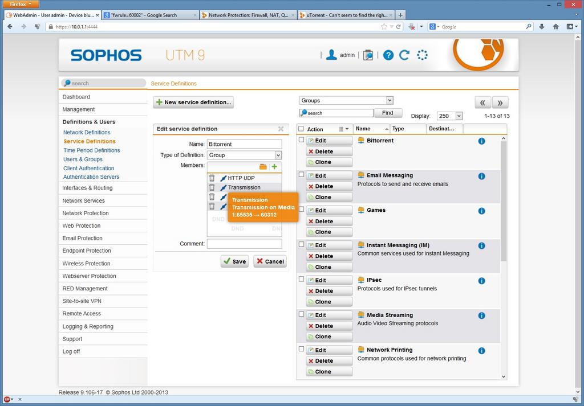Cancel editing the service definition
Image resolution: width=584 pixels, height=406 pixels.
click(270, 261)
